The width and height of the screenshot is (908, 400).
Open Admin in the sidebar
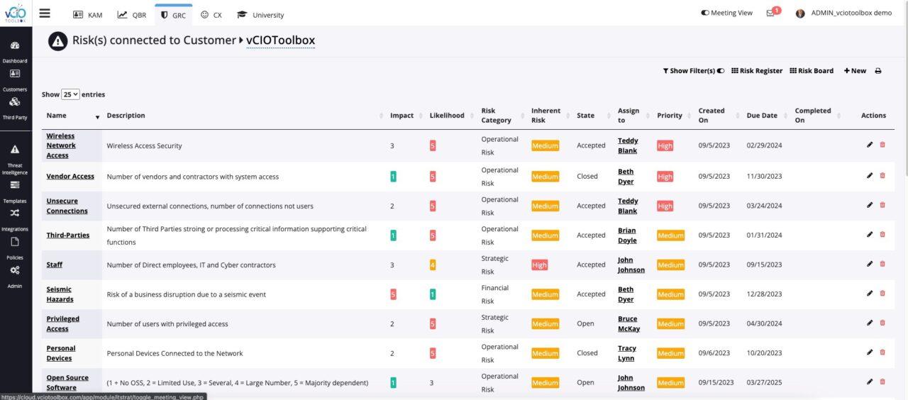pos(15,277)
